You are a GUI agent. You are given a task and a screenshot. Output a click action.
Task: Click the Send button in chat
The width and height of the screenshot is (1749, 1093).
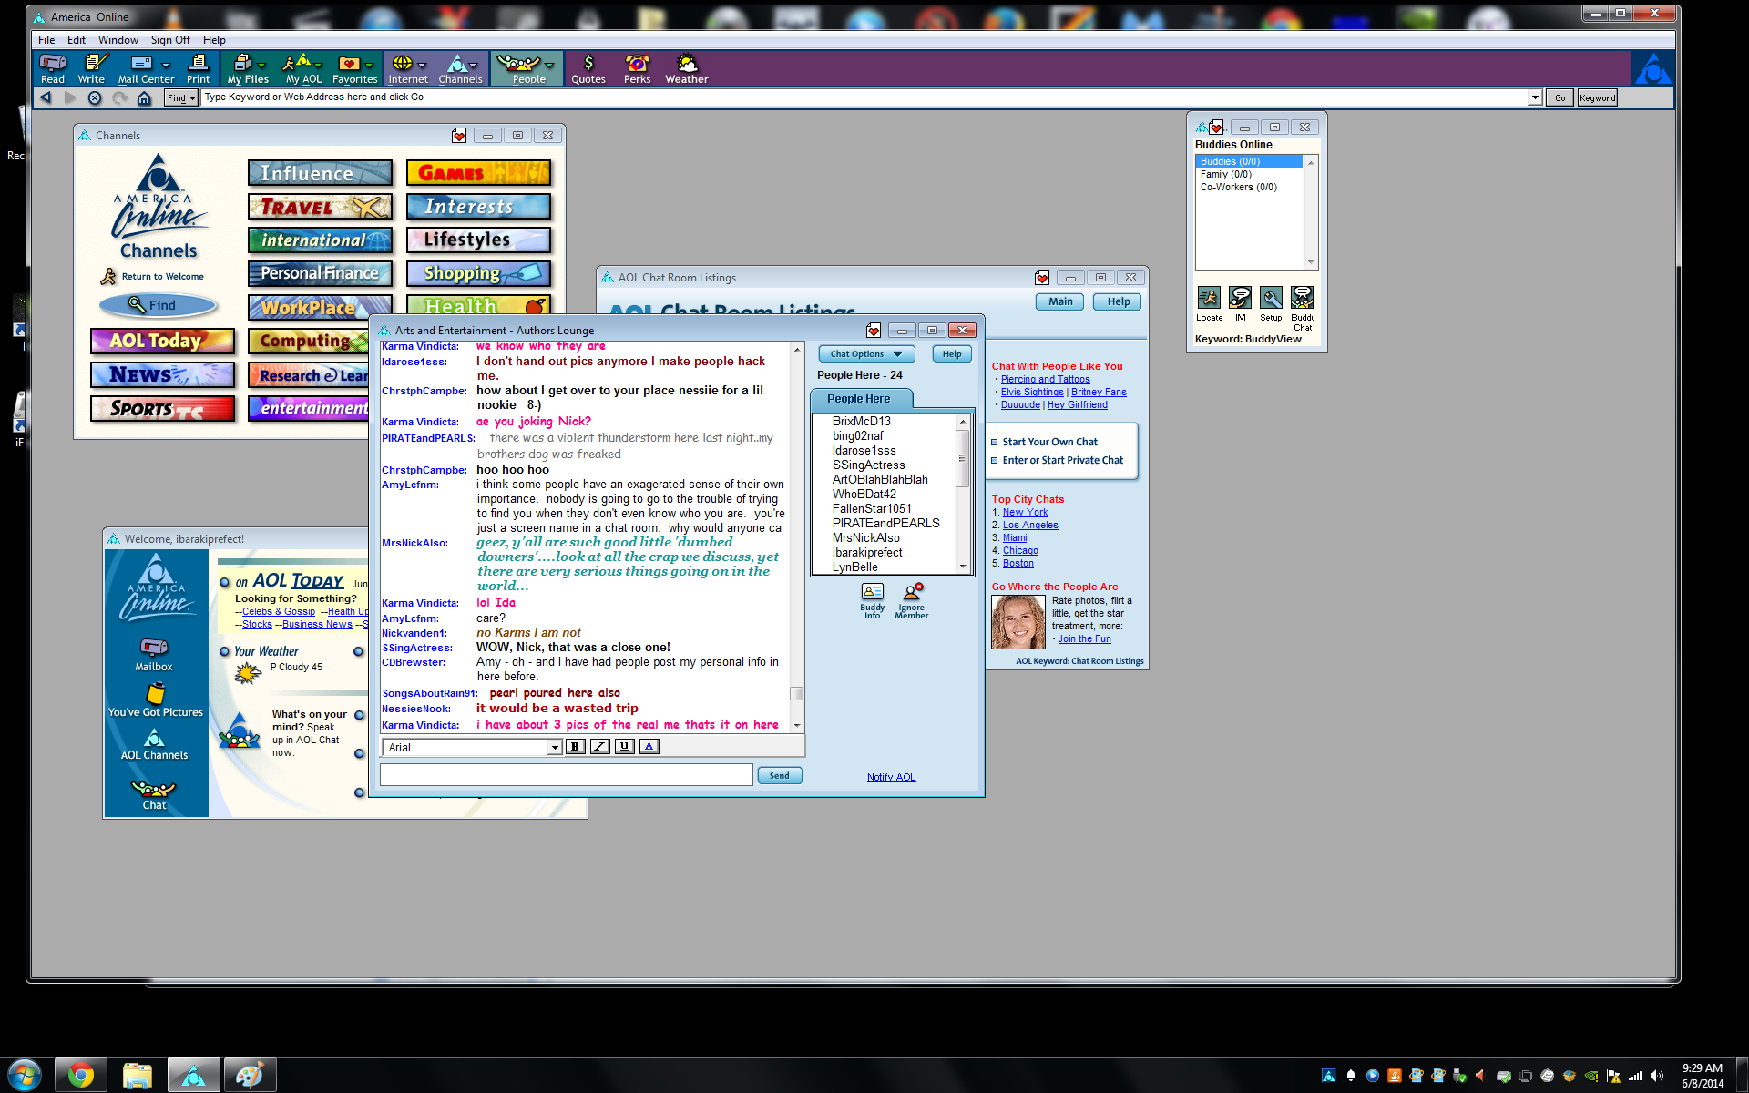click(779, 776)
